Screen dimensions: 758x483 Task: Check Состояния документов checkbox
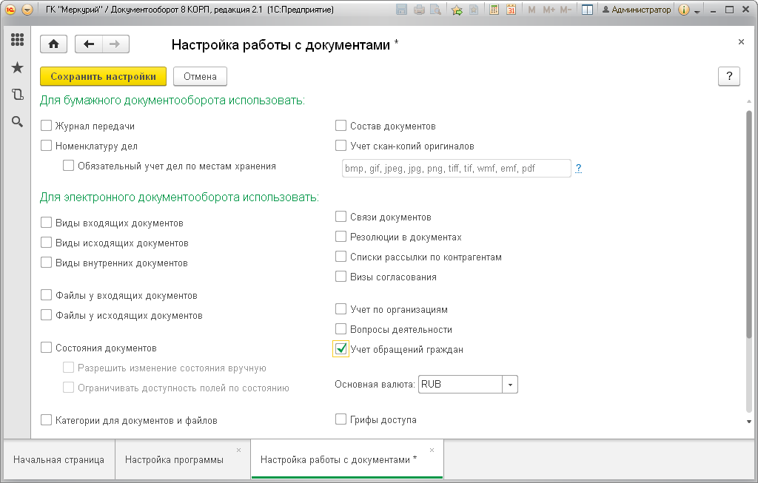[47, 348]
